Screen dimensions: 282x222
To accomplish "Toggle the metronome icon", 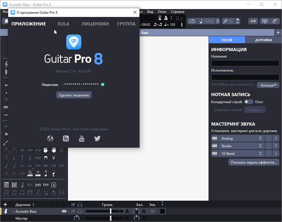I will pyautogui.click(x=166, y=18).
